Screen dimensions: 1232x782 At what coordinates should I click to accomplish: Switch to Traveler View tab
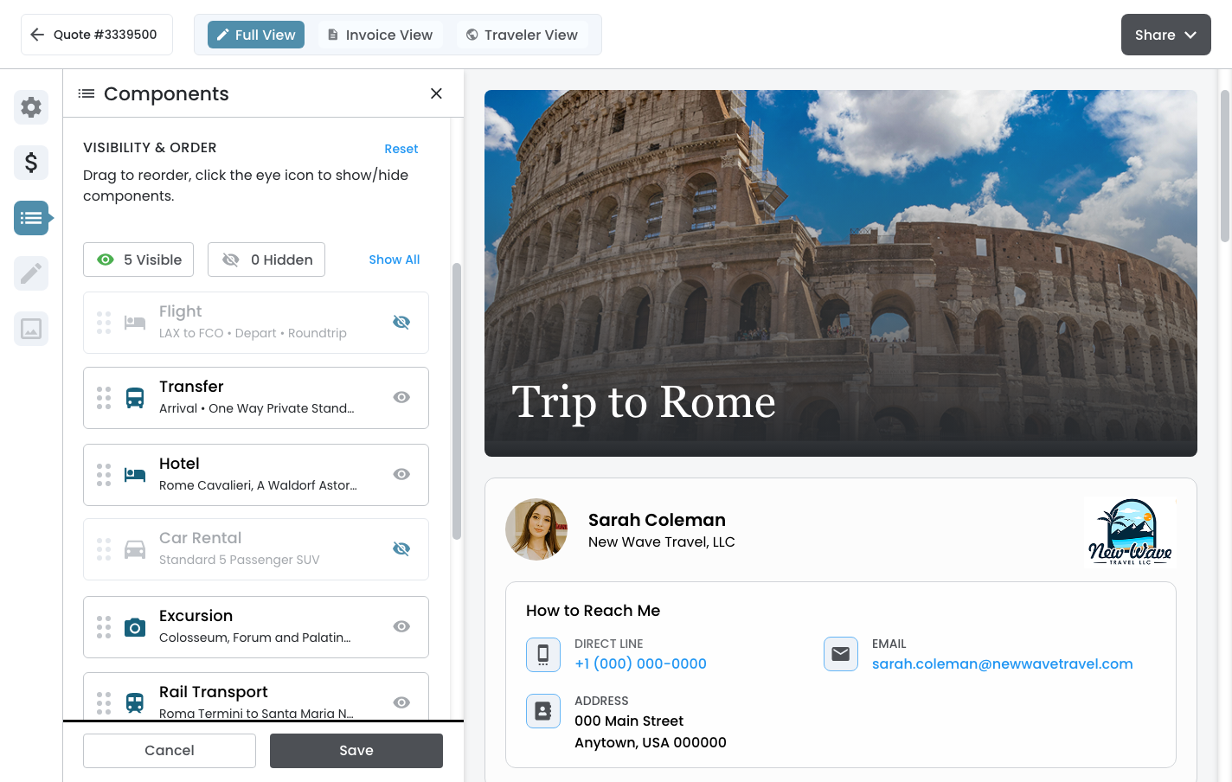[522, 35]
